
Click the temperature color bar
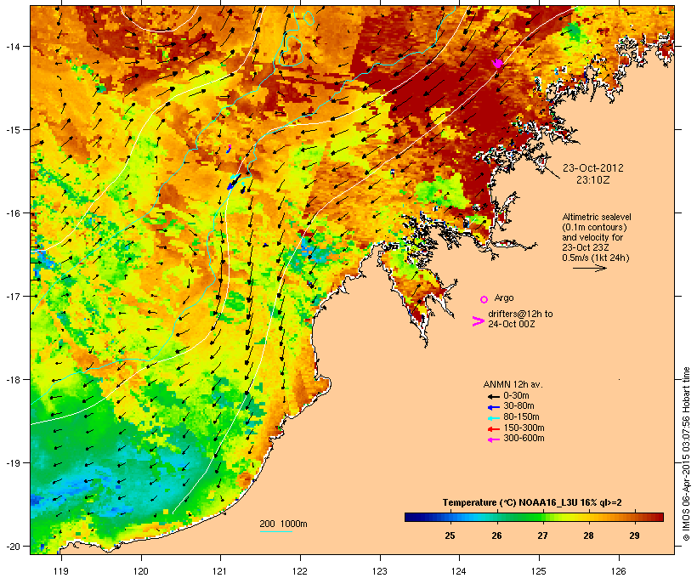534,517
